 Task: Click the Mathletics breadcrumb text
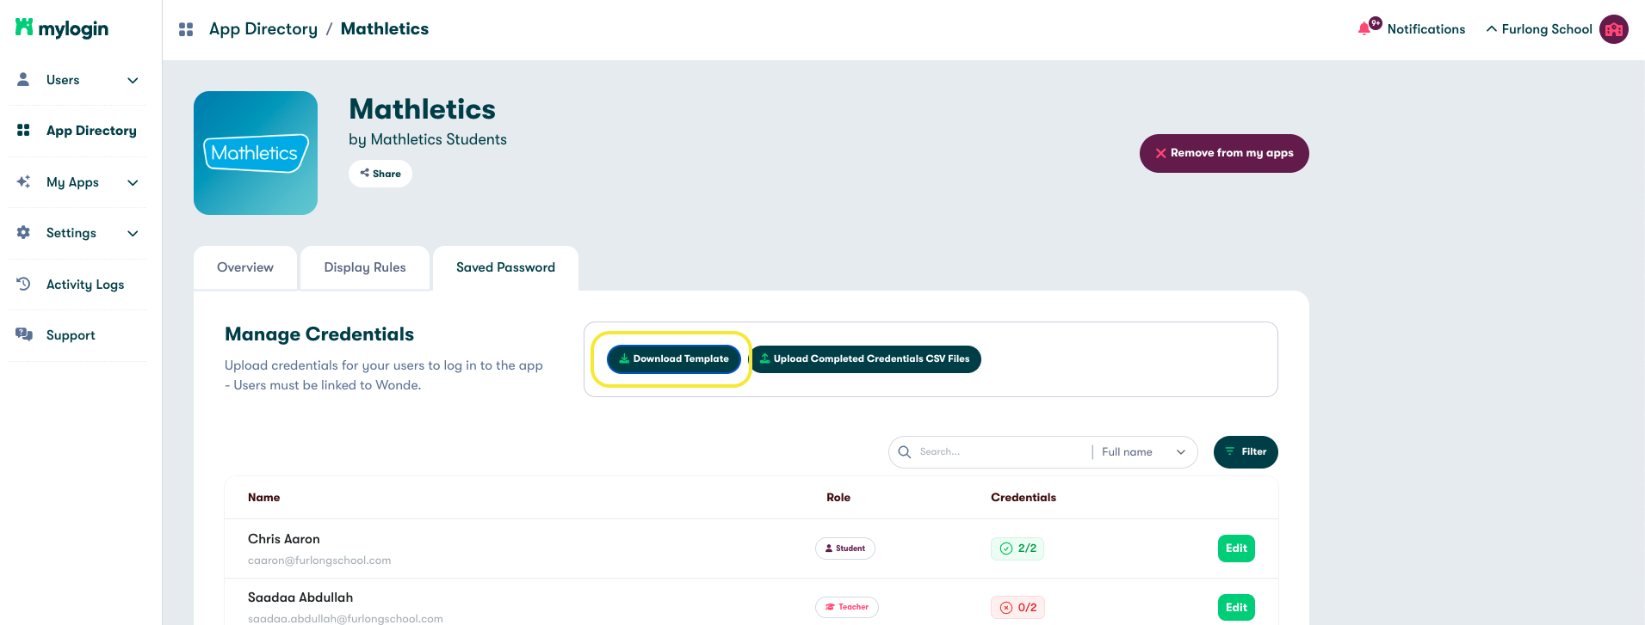click(x=385, y=29)
